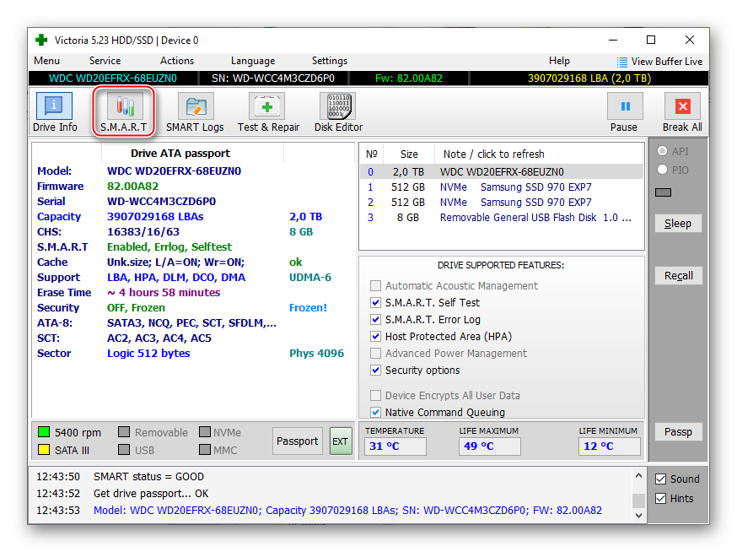The height and width of the screenshot is (552, 737).
Task: Open the Drive Info panel
Action: click(x=55, y=112)
